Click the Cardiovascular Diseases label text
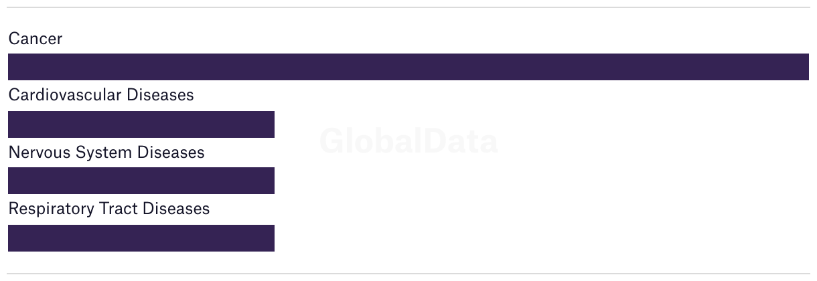The image size is (817, 281). tap(101, 95)
